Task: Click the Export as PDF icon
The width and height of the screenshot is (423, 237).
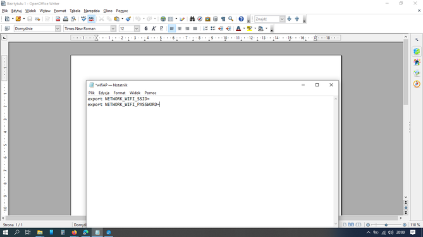Action: (x=58, y=19)
